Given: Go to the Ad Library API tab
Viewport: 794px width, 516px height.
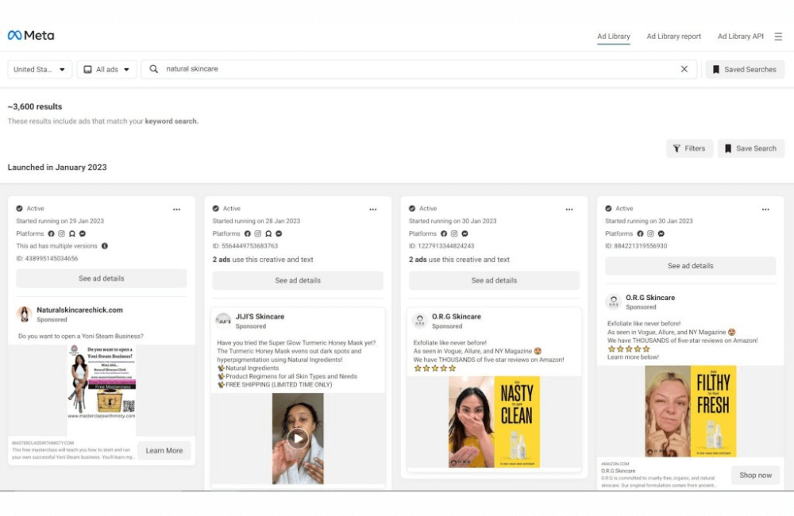Looking at the screenshot, I should (740, 37).
